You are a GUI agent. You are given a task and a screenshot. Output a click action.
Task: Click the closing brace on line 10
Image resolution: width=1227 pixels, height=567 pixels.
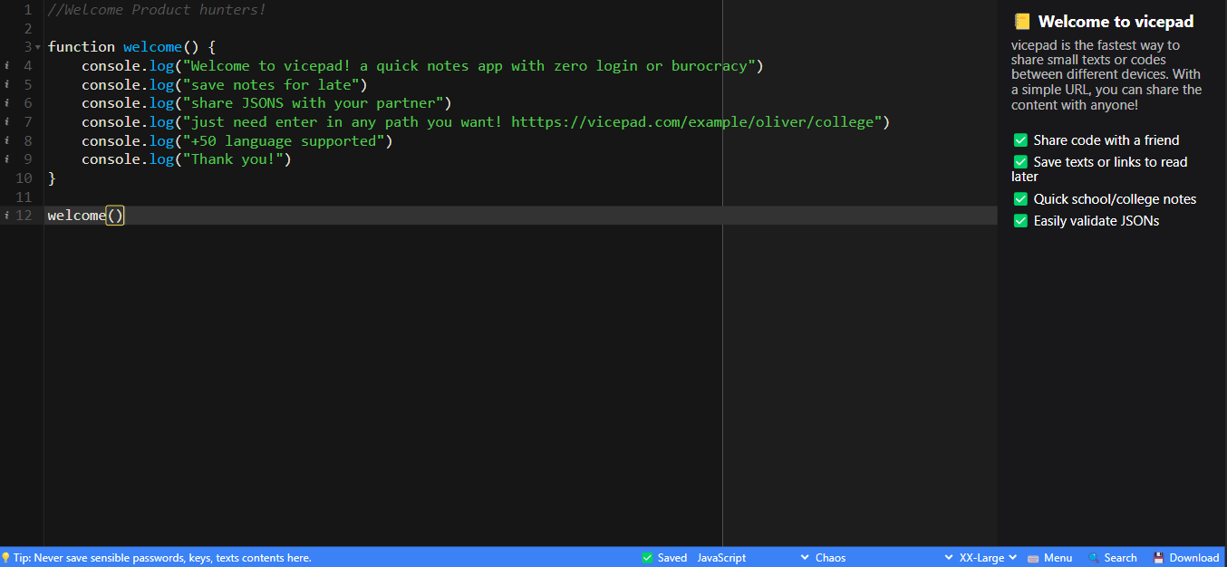click(52, 178)
